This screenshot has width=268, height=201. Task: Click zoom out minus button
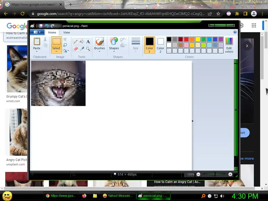198,174
